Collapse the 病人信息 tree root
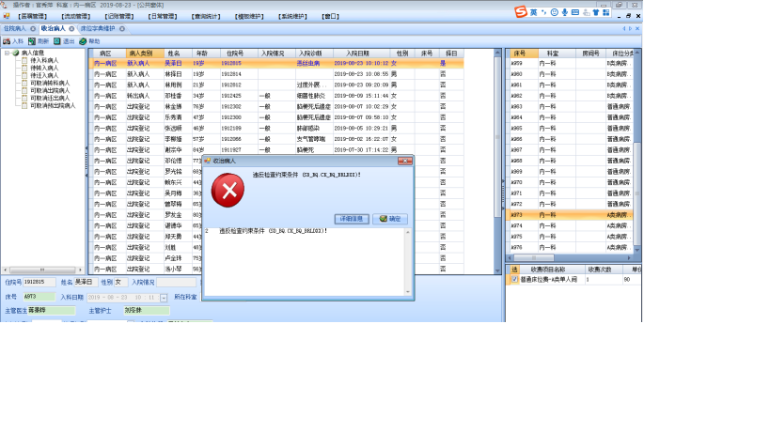Image resolution: width=770 pixels, height=432 pixels. (x=7, y=53)
